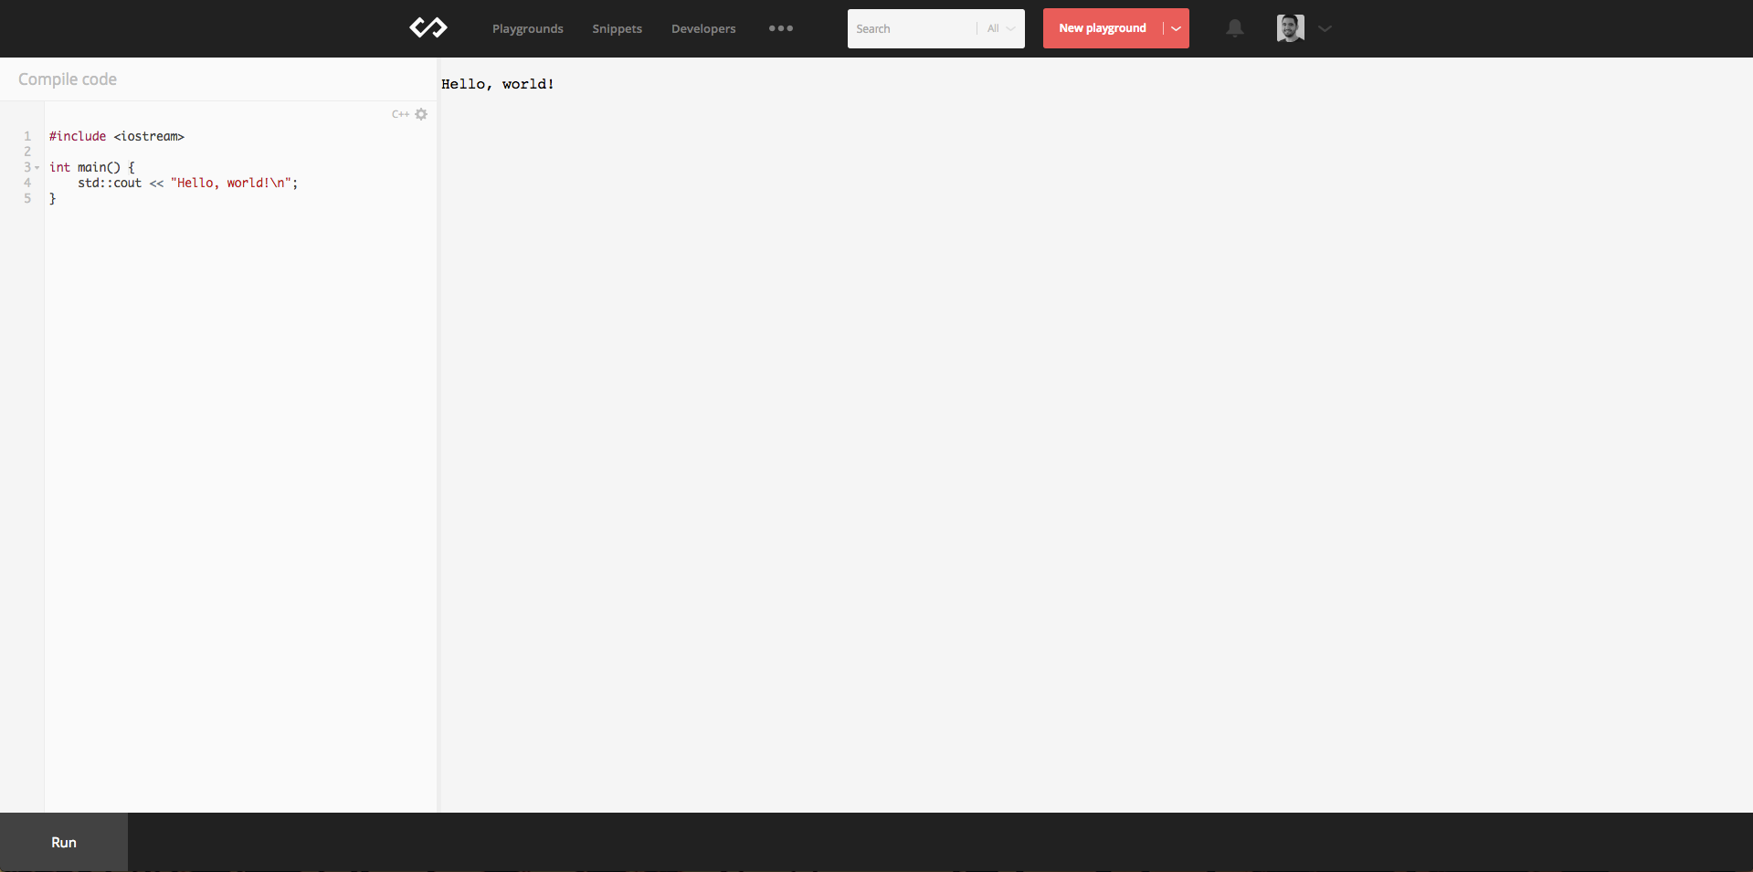
Task: Focus the Search input field
Action: (x=912, y=29)
